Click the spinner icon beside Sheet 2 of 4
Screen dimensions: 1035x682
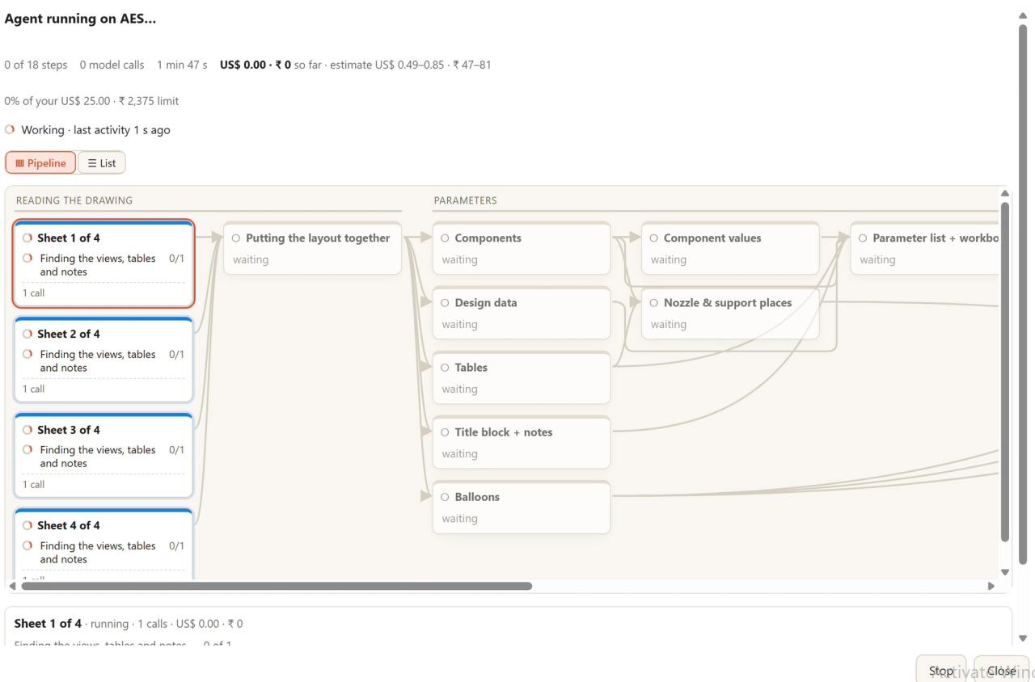click(27, 334)
